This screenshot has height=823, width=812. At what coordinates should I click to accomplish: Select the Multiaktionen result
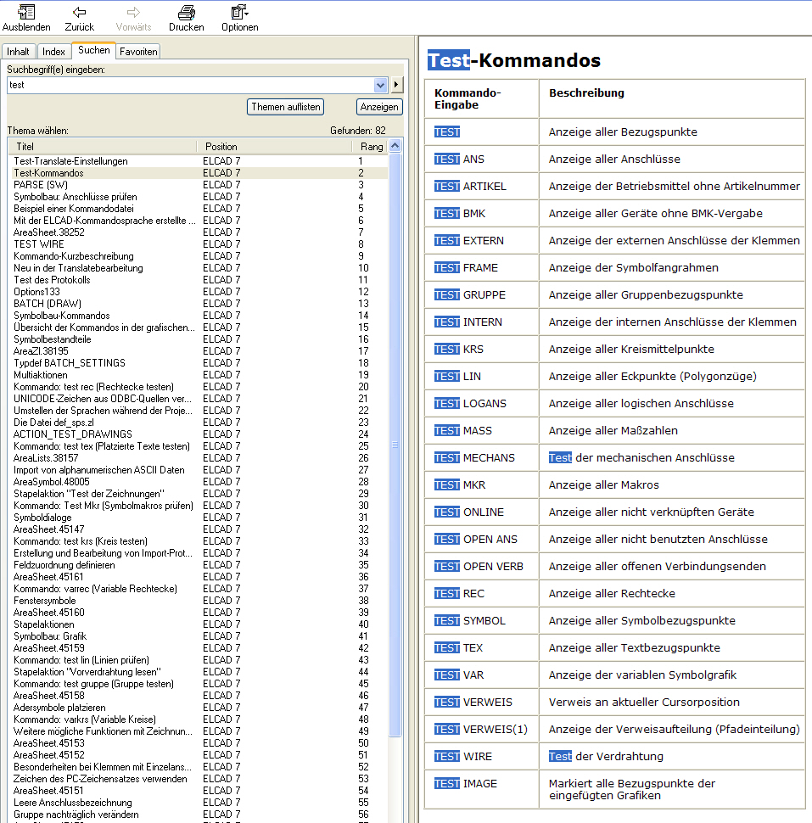click(41, 375)
